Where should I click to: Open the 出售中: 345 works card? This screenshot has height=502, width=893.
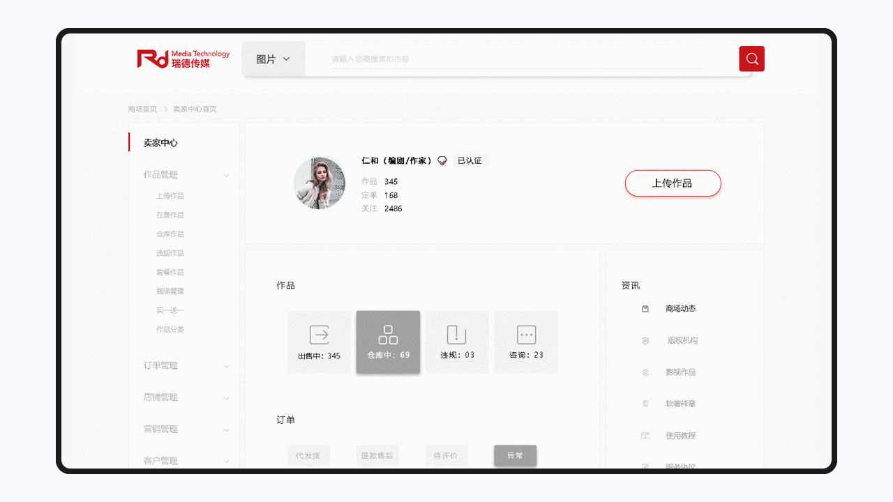[319, 342]
